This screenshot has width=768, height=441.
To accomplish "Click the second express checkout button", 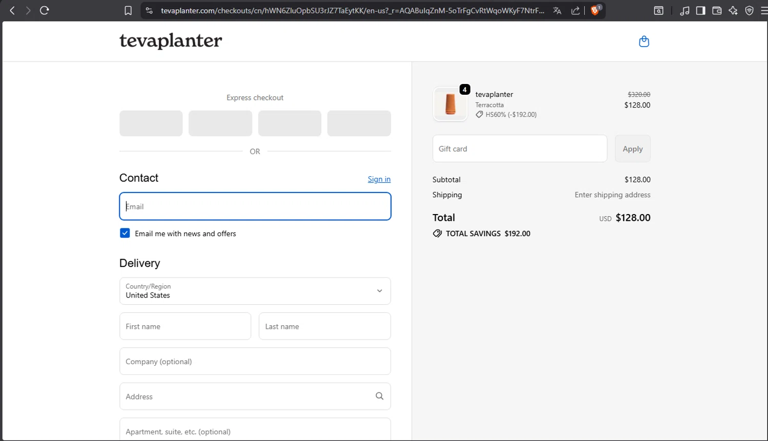I will point(220,123).
